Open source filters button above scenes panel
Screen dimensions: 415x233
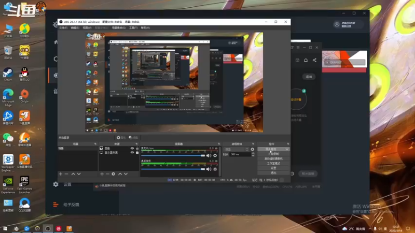tap(133, 138)
